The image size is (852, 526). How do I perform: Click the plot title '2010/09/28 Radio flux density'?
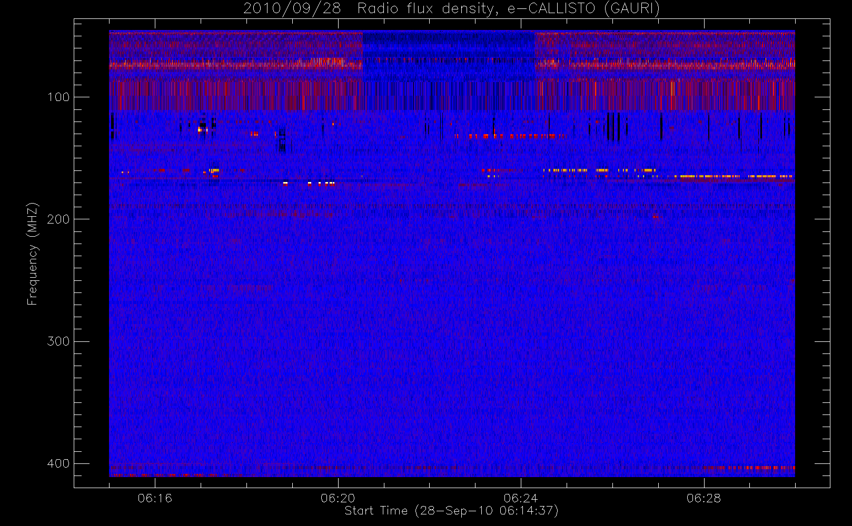451,8
